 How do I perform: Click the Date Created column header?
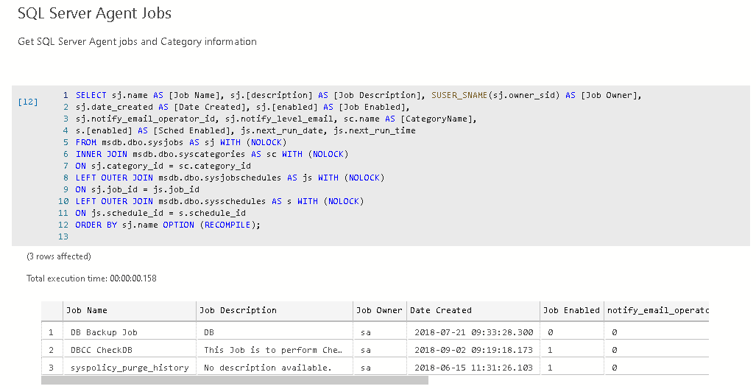pyautogui.click(x=441, y=310)
